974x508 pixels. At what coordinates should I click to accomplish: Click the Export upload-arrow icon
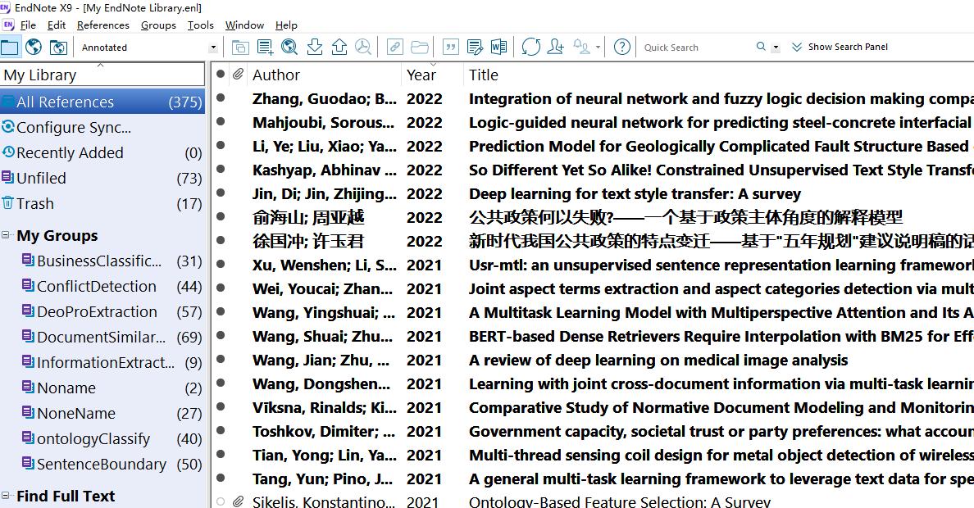tap(339, 48)
